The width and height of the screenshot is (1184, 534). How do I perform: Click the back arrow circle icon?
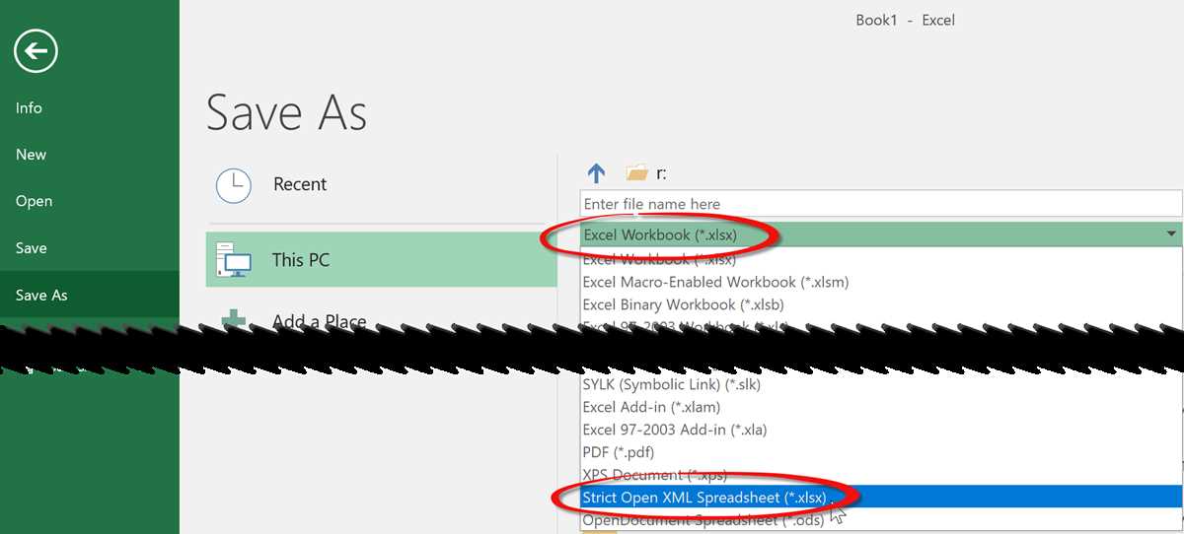[36, 51]
